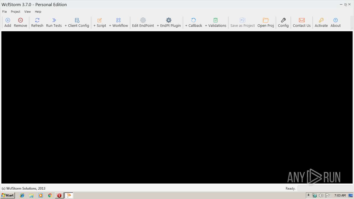The width and height of the screenshot is (354, 199).
Task: Click the Show Desktop button
Action: [351, 195]
